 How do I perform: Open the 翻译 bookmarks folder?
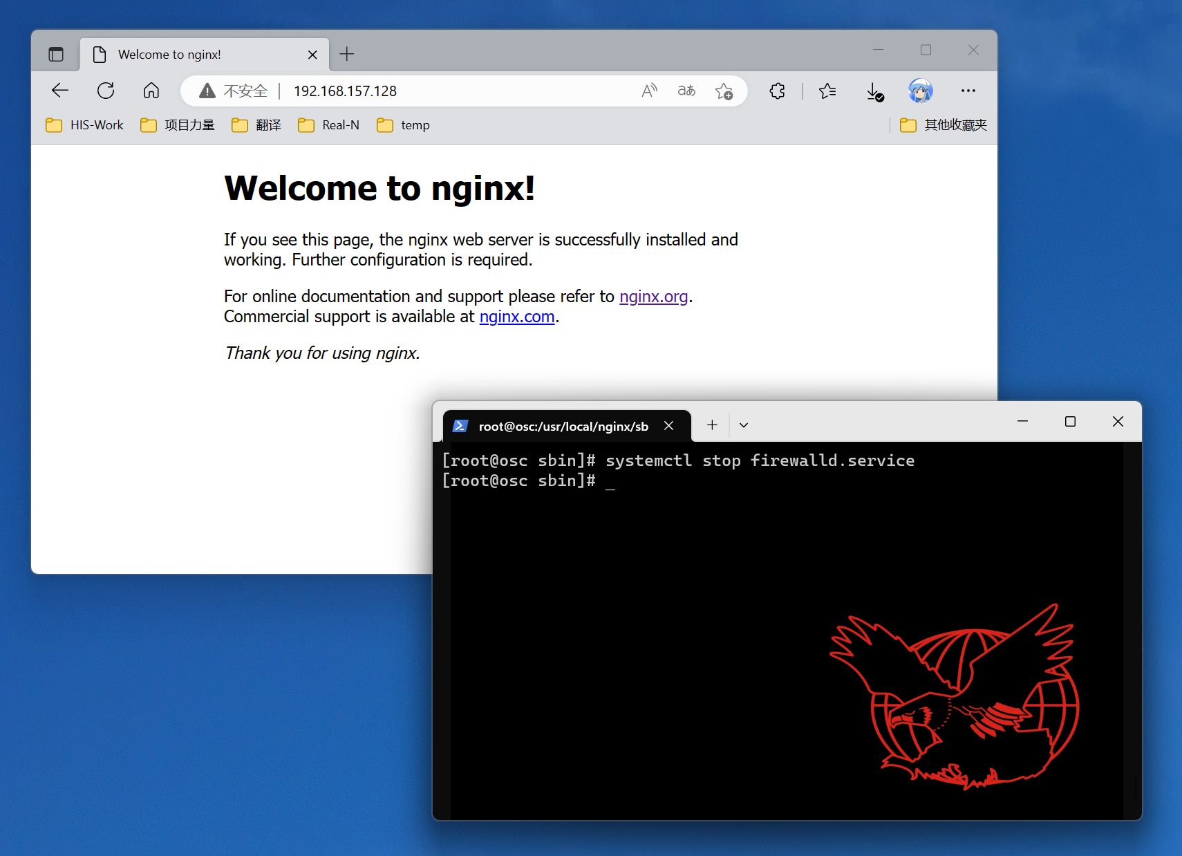coord(256,125)
